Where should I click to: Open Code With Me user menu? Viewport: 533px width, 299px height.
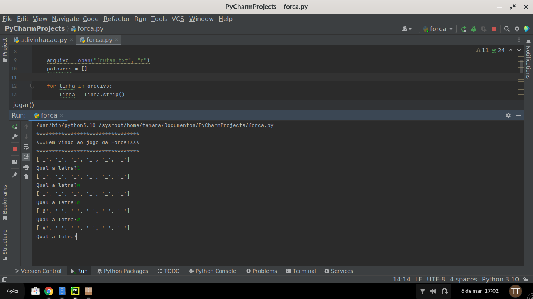tap(407, 29)
